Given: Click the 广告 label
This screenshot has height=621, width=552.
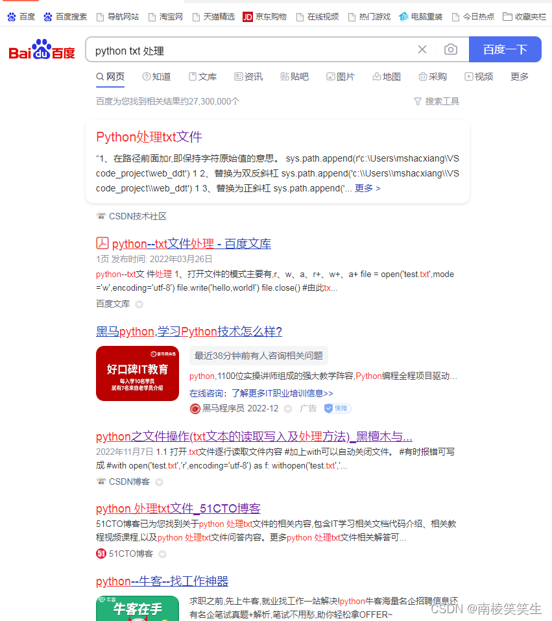Looking at the screenshot, I should pos(308,408).
